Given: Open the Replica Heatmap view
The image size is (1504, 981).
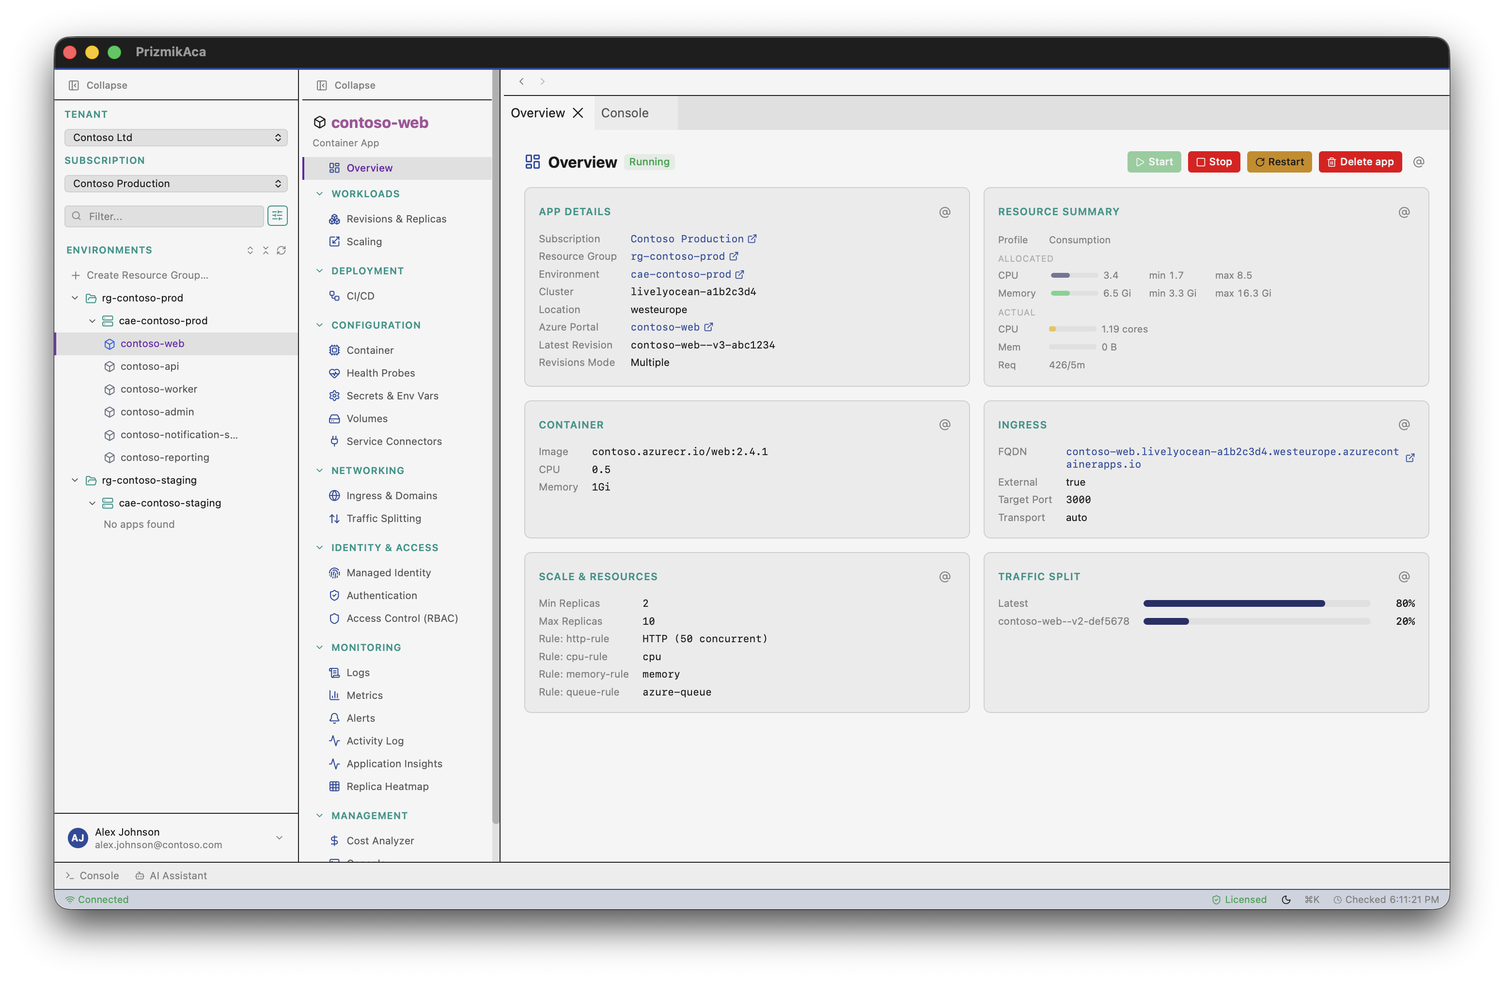Looking at the screenshot, I should pos(387,786).
